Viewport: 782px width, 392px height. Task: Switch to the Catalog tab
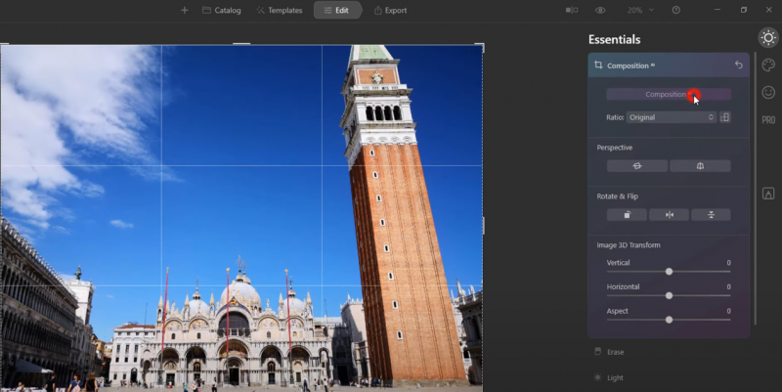(221, 10)
